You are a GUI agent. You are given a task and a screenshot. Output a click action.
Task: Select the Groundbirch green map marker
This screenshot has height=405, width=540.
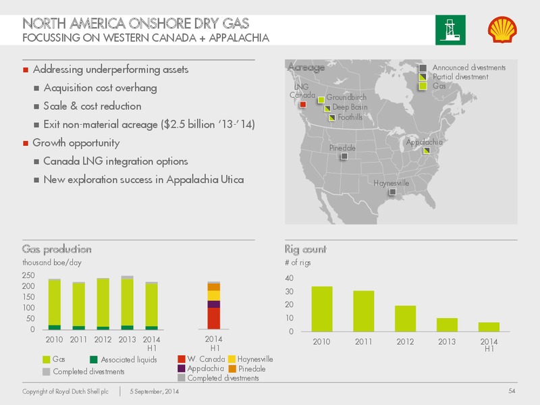321,100
